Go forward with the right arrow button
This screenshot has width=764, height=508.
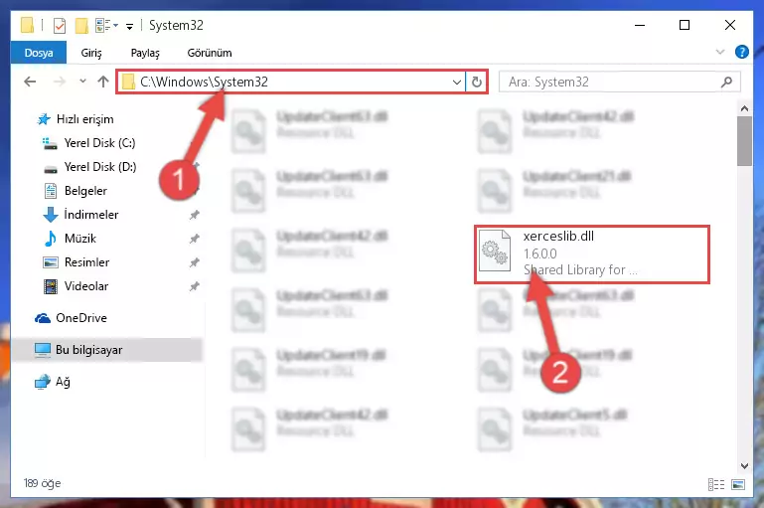click(x=60, y=82)
